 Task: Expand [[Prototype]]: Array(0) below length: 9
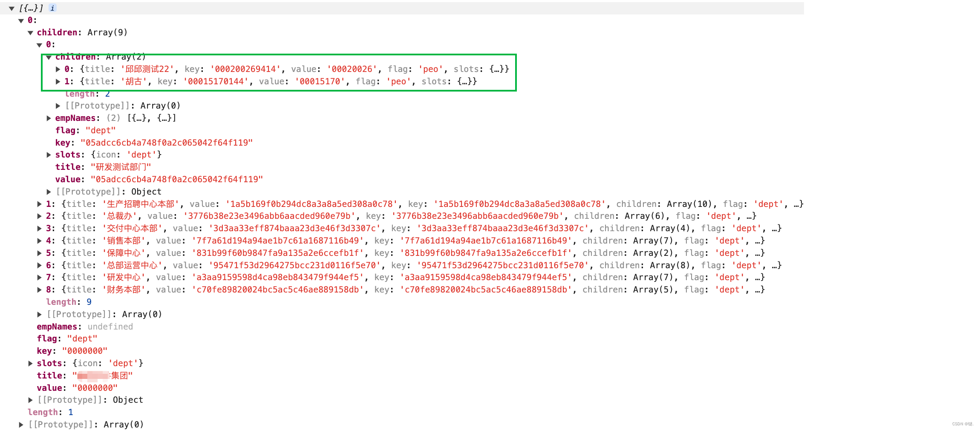[x=39, y=315]
